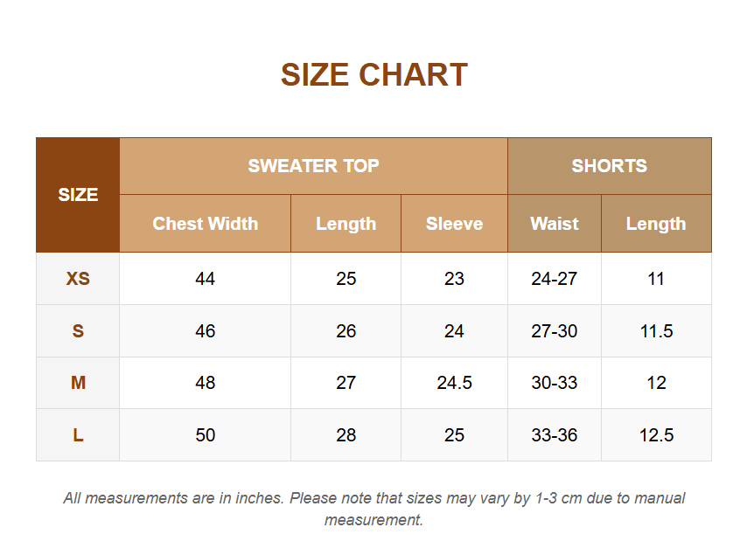The height and width of the screenshot is (555, 747).
Task: Click the 27-30 waist value
Action: 555,330
